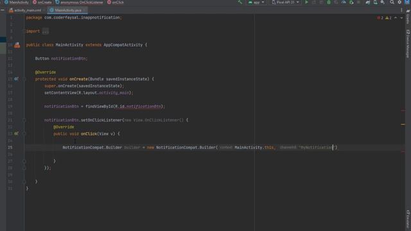Open editor tabs options three-dot menu
Viewport: 411px width, 231px height.
401,10
